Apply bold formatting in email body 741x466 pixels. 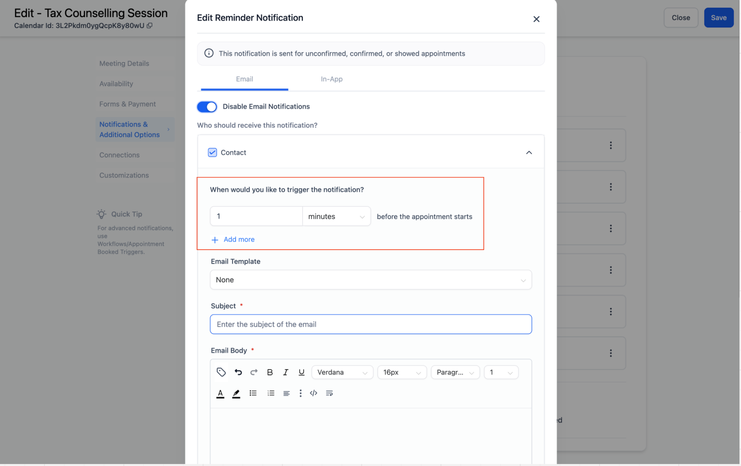pyautogui.click(x=270, y=372)
